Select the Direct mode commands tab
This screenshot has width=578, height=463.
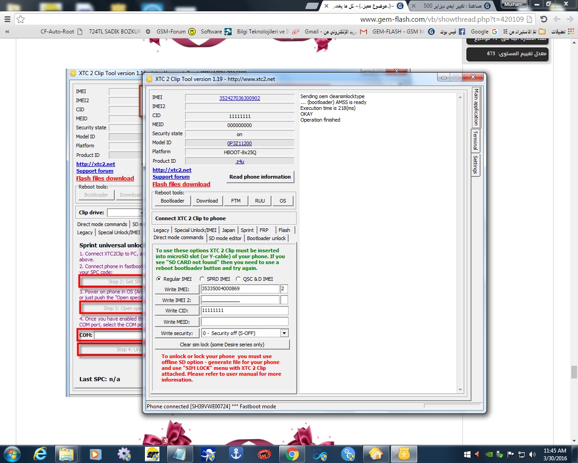click(x=179, y=238)
